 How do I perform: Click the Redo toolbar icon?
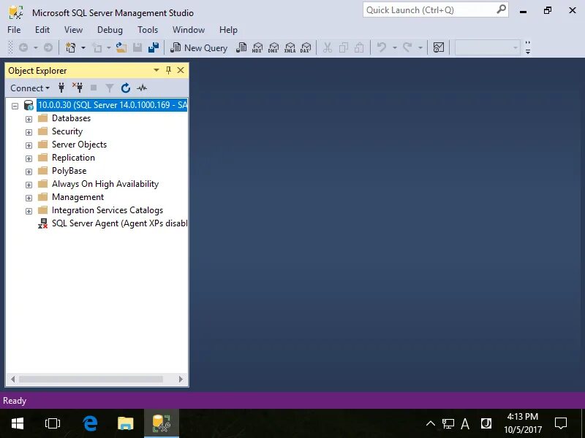coord(407,47)
